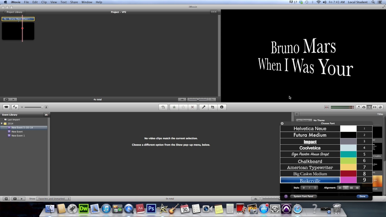
Task: Mark selection as favorite (filled star)
Action: [x=174, y=107]
